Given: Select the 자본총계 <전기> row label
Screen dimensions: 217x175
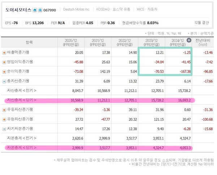Looking at the screenshot, I should (22, 138).
